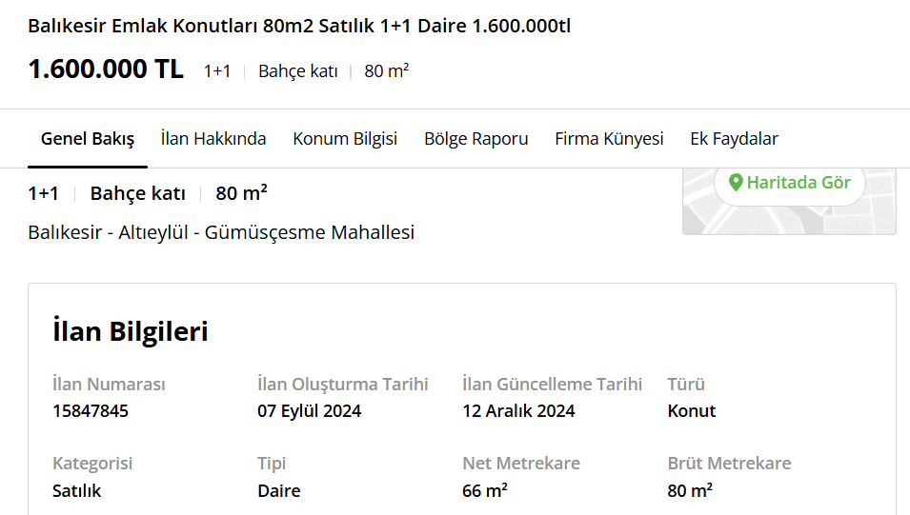The height and width of the screenshot is (515, 910).
Task: Click the İlan Bilgileri section heading
Action: click(x=130, y=331)
